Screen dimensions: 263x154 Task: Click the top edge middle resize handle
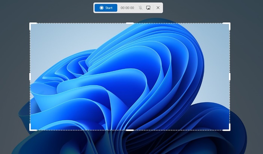click(130, 23)
